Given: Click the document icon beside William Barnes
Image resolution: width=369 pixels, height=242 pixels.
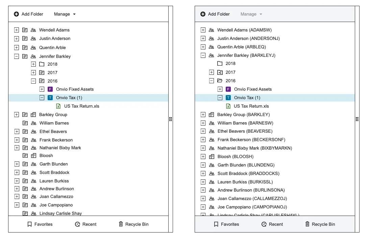Looking at the screenshot, I should point(25,123).
